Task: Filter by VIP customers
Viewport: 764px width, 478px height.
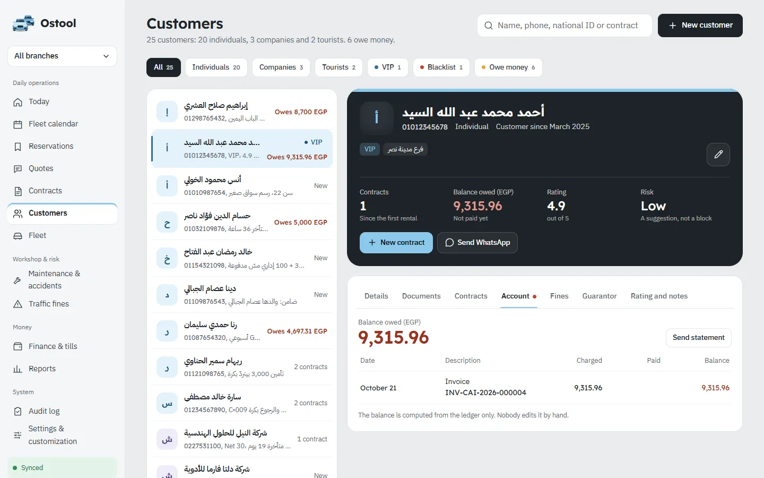Action: point(388,67)
